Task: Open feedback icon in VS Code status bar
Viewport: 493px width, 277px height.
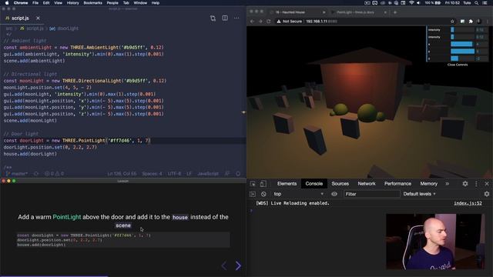Action: (x=227, y=173)
